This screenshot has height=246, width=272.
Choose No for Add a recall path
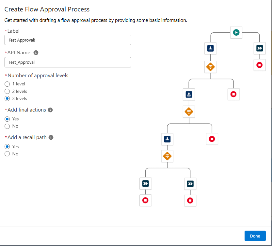click(7, 154)
